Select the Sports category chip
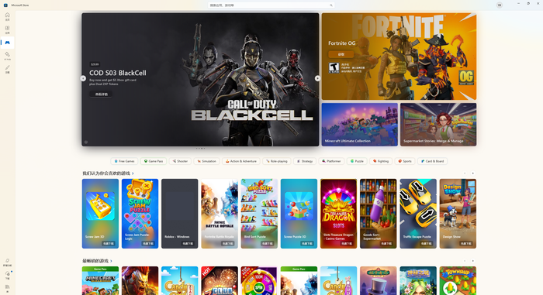This screenshot has height=295, width=543. tap(404, 161)
